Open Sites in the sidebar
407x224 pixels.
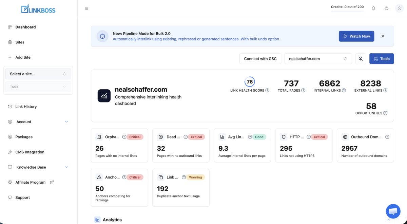(x=20, y=42)
